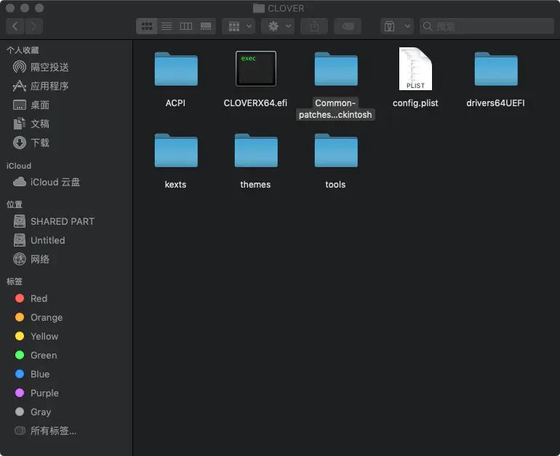Click the kexts name label
This screenshot has width=560, height=456.
click(175, 185)
